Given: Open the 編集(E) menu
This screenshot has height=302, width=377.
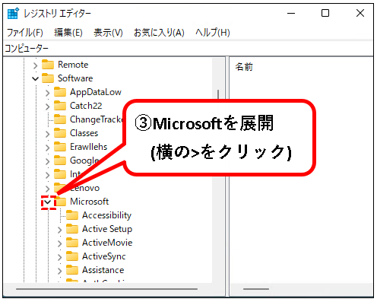Looking at the screenshot, I should (68, 33).
